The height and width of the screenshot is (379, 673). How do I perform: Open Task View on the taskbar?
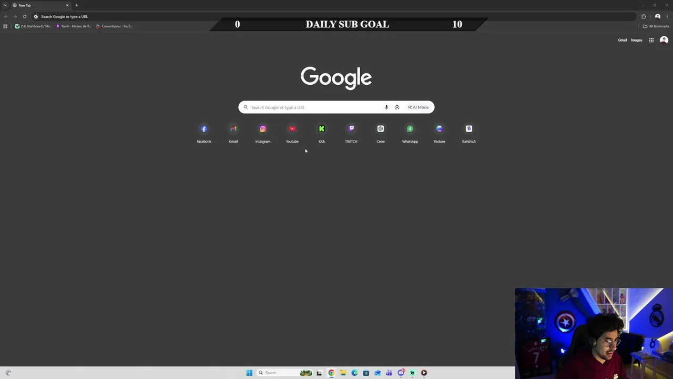point(319,373)
